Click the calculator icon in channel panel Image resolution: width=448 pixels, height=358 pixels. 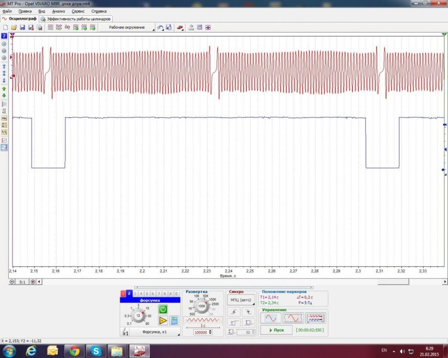(x=175, y=320)
